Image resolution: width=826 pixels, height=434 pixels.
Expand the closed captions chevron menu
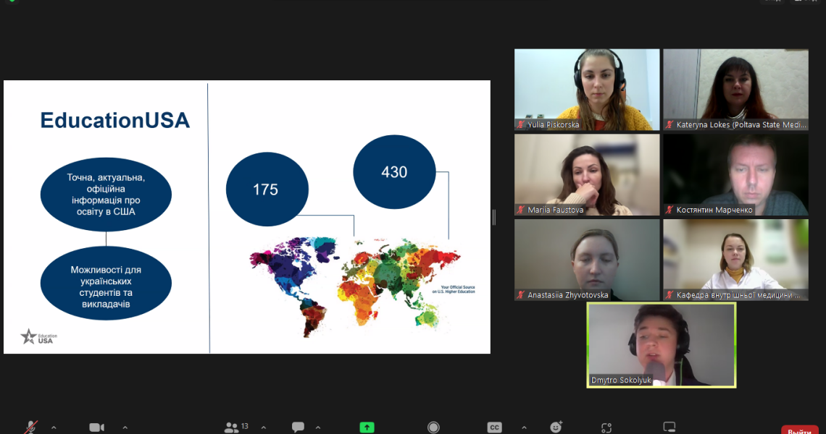pyautogui.click(x=523, y=425)
